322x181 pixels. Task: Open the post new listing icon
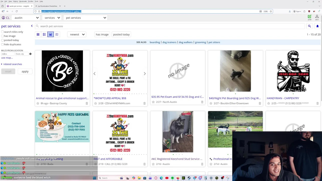[x=309, y=17]
